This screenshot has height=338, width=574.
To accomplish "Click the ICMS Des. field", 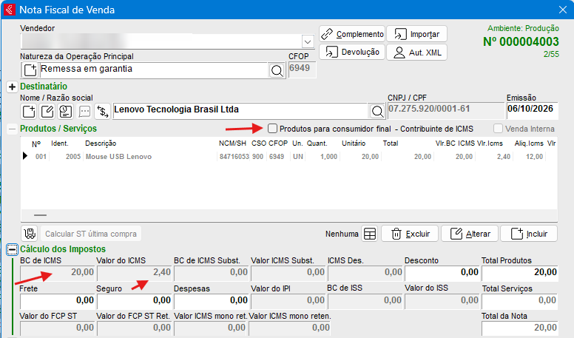I will [x=365, y=272].
